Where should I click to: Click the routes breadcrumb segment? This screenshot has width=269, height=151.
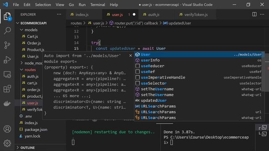pyautogui.click(x=76, y=23)
